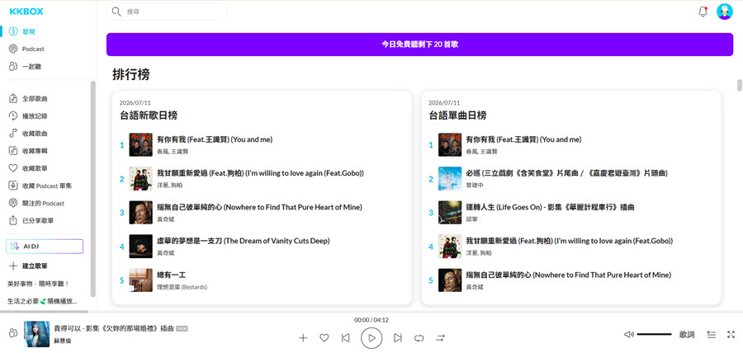This screenshot has width=743, height=353.
Task: Open artist 邱軍
Action: coord(471,219)
